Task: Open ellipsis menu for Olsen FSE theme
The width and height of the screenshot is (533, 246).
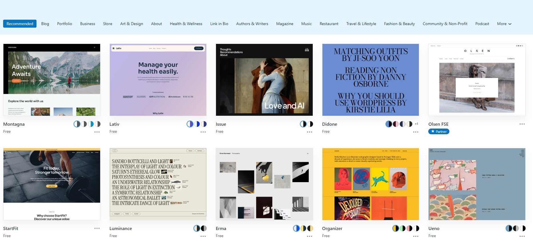Action: (x=522, y=124)
